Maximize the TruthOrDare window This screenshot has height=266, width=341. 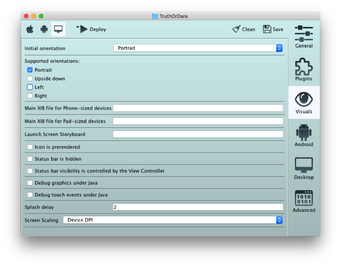41,16
